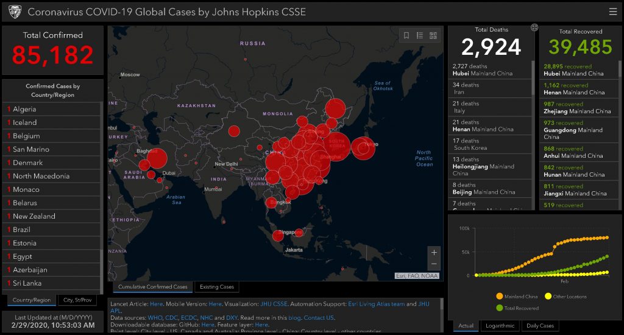Image resolution: width=624 pixels, height=335 pixels.
Task: Select Monaco in the country list
Action: (51, 189)
